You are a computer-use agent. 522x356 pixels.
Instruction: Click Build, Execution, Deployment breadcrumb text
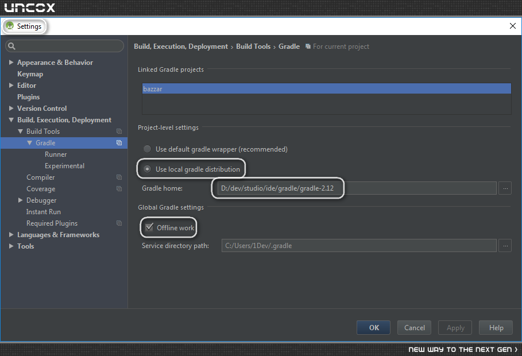click(x=181, y=47)
